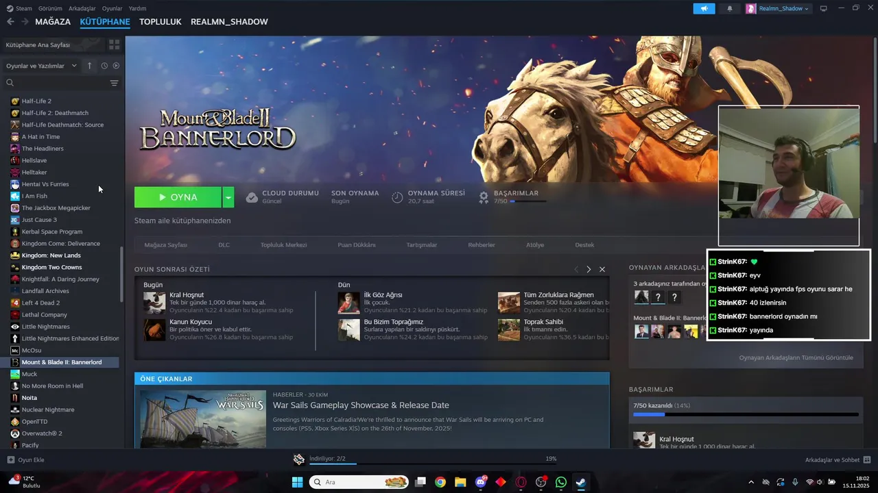The height and width of the screenshot is (493, 878).
Task: Click the achievements 7/50 progress bar
Action: click(746, 414)
